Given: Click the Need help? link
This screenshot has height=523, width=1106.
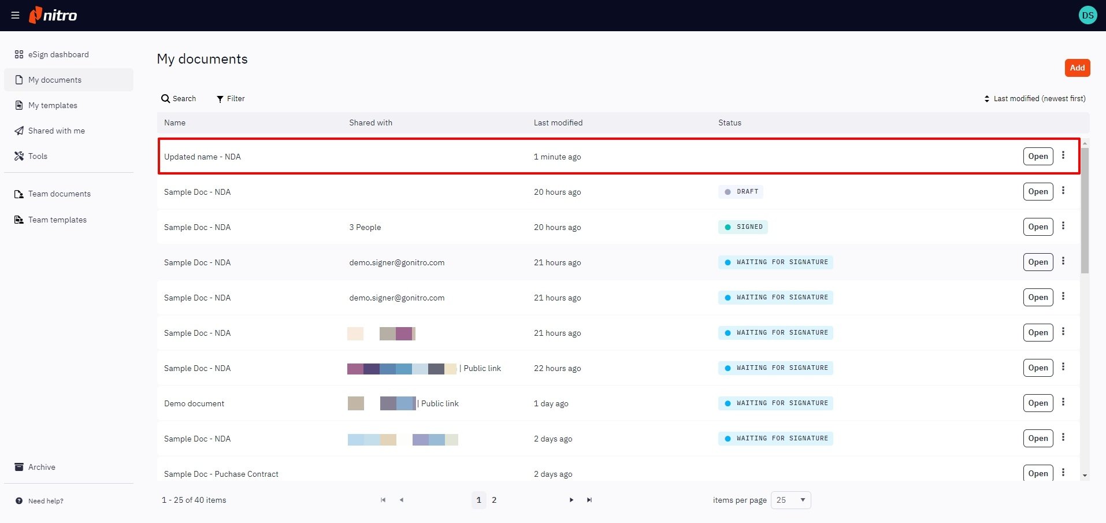Looking at the screenshot, I should click(45, 501).
